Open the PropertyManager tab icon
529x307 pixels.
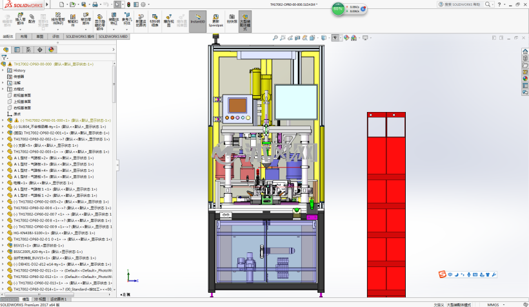click(x=17, y=50)
